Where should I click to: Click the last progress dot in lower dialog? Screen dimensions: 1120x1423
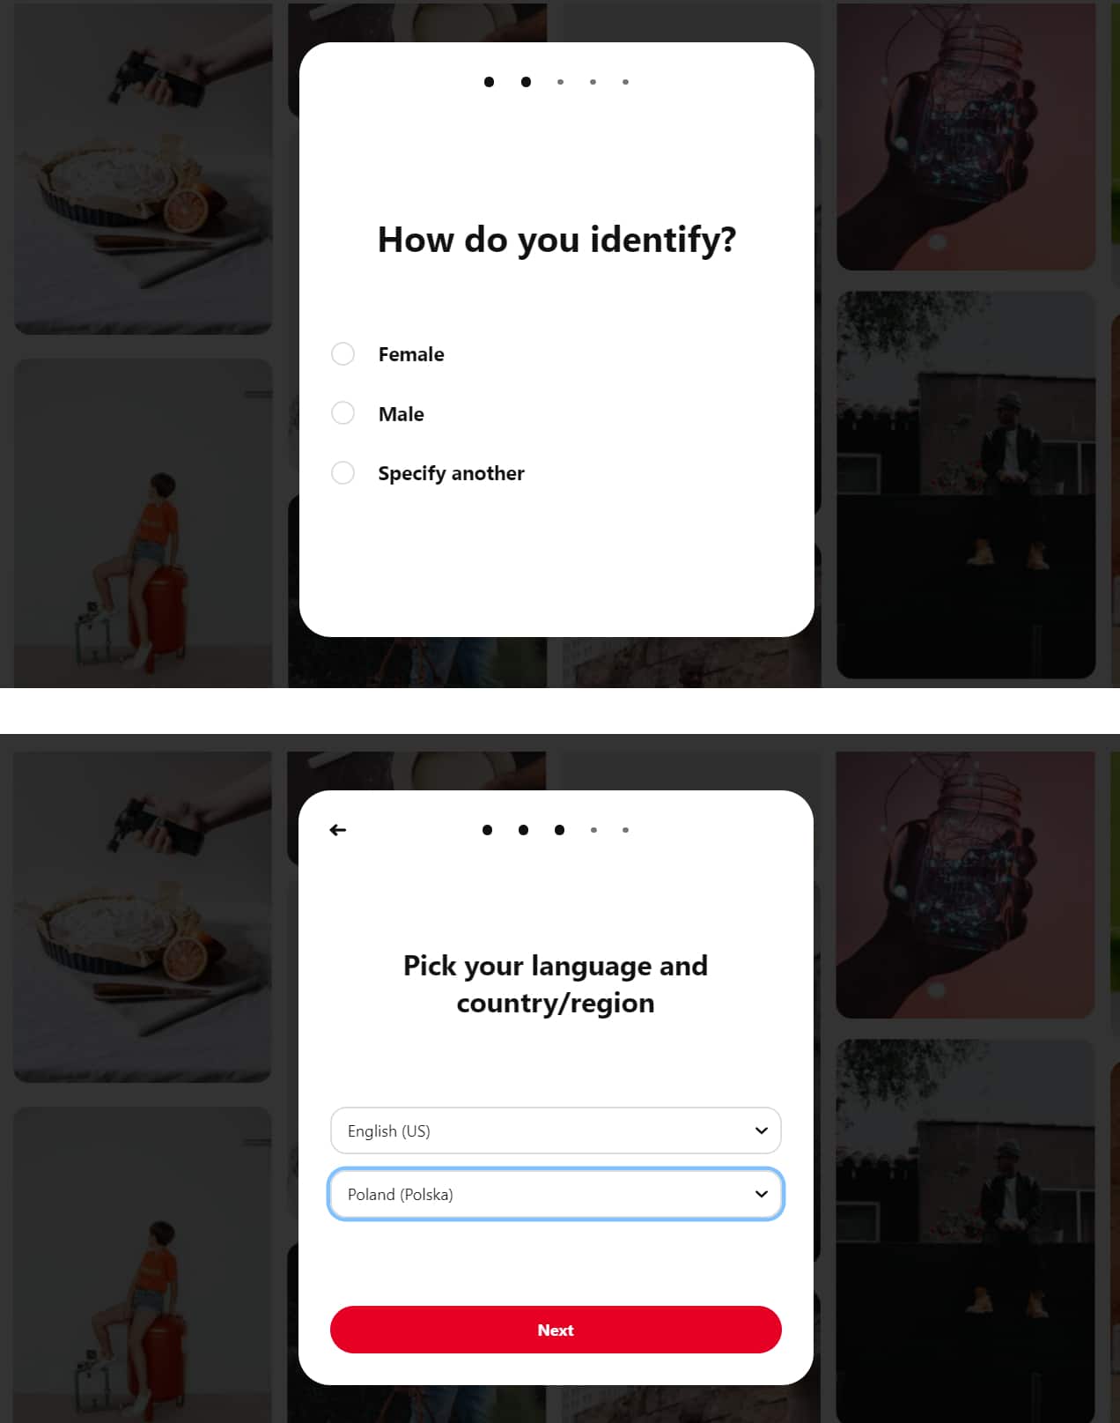(625, 830)
